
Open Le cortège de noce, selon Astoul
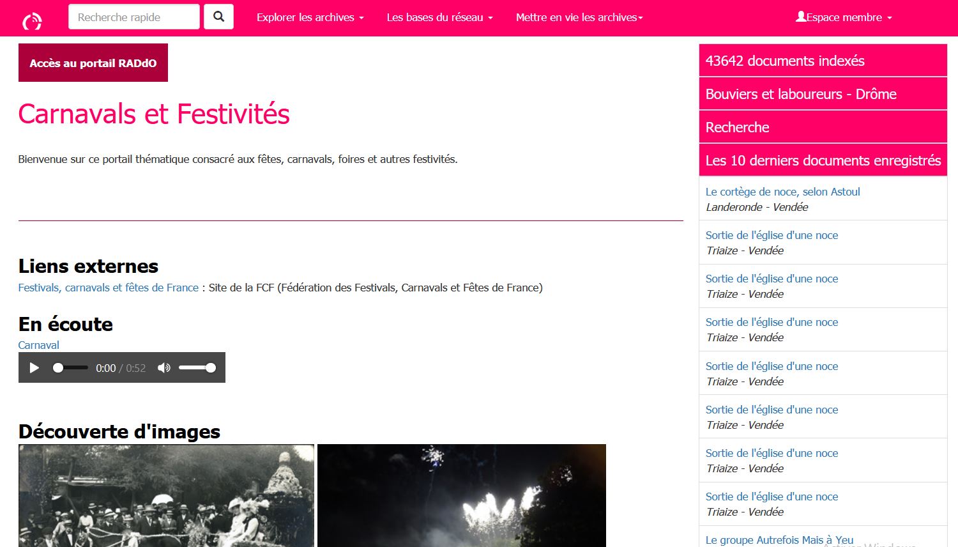782,192
